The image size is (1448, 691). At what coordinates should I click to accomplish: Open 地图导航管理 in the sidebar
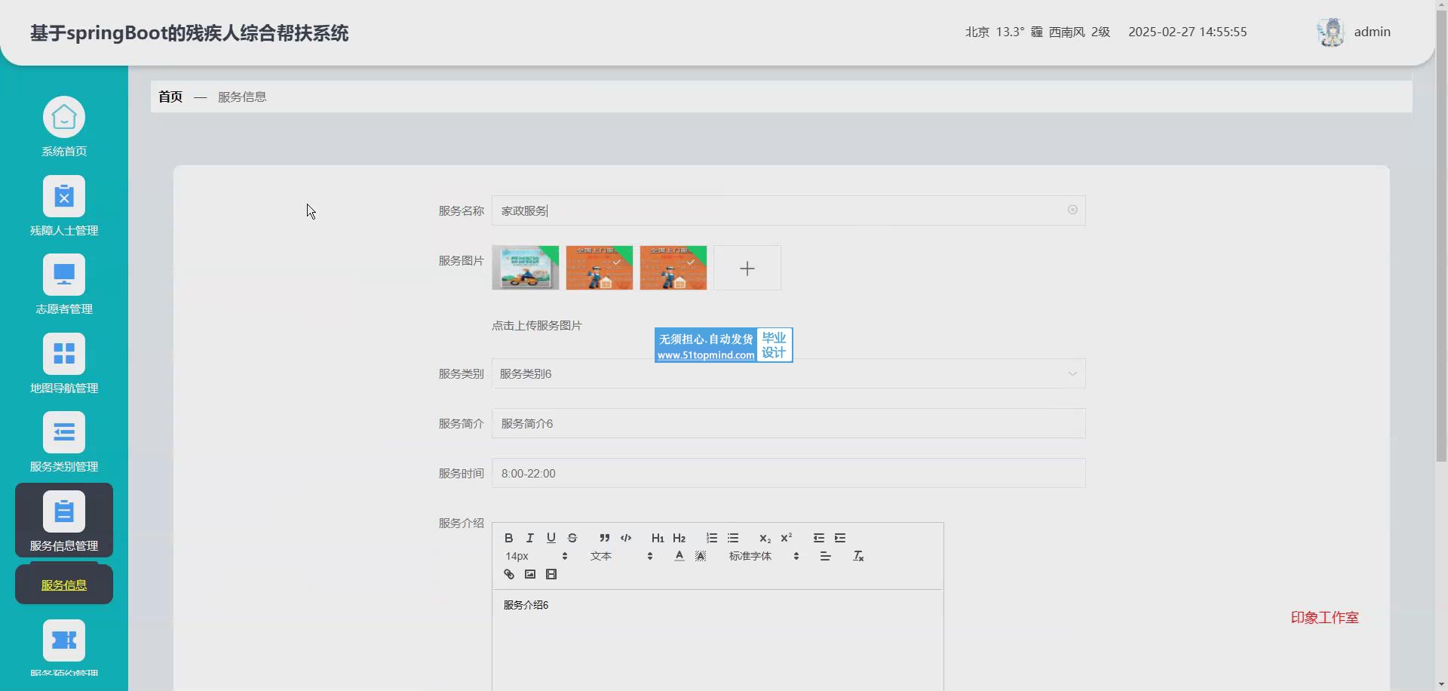[64, 364]
